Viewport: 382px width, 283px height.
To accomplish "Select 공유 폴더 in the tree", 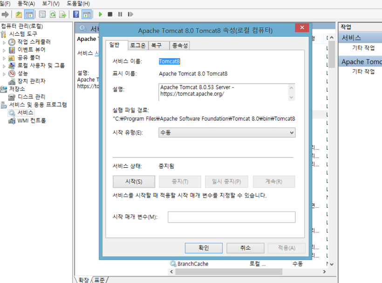I will [x=29, y=58].
